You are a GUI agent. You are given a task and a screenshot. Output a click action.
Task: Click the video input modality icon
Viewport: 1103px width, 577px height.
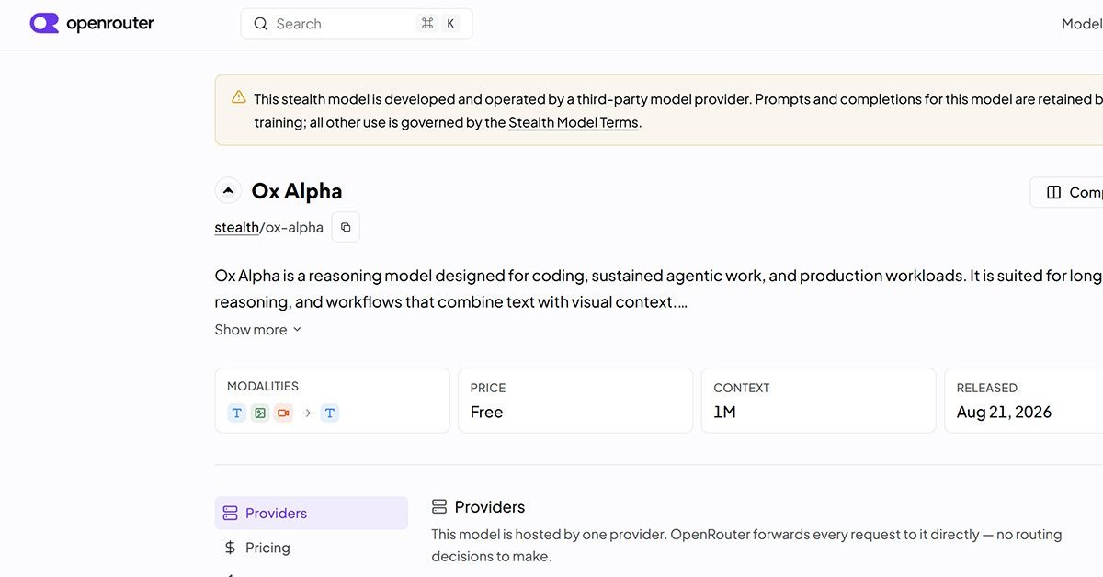pyautogui.click(x=283, y=413)
